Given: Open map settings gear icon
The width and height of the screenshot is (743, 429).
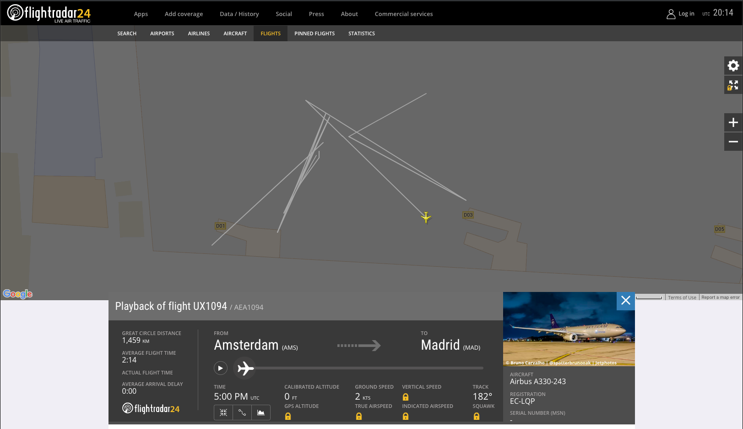Looking at the screenshot, I should coord(733,66).
